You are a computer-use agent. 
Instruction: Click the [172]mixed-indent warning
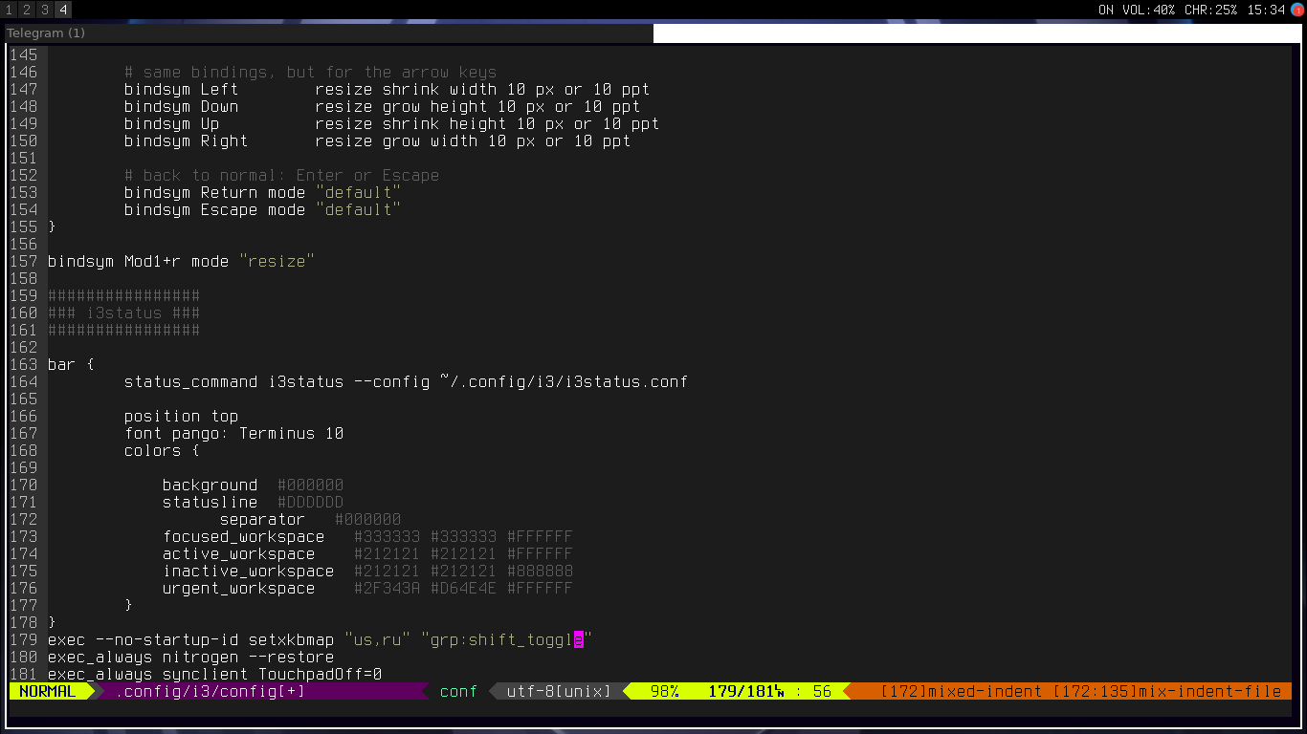pyautogui.click(x=961, y=691)
